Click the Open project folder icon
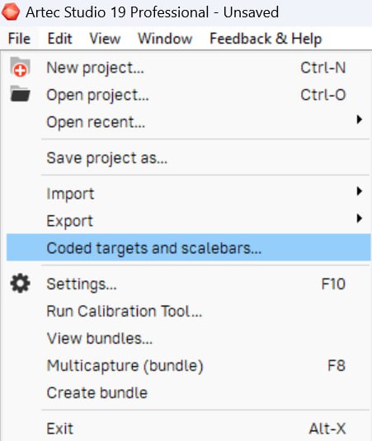Screen dimensions: 372x441 20,94
